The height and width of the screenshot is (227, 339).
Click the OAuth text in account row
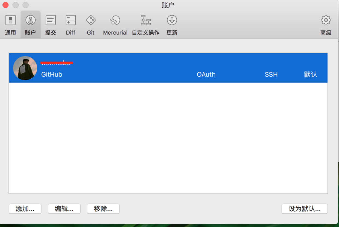pyautogui.click(x=206, y=75)
